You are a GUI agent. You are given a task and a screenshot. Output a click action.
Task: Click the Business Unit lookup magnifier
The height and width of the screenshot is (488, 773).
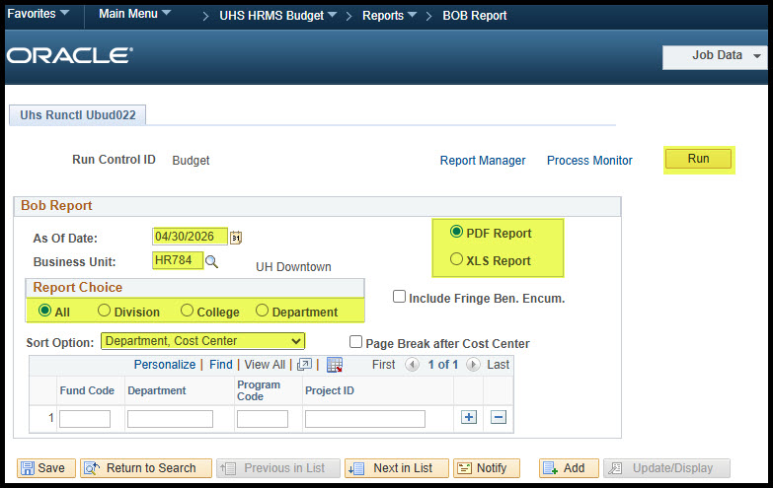(x=211, y=261)
